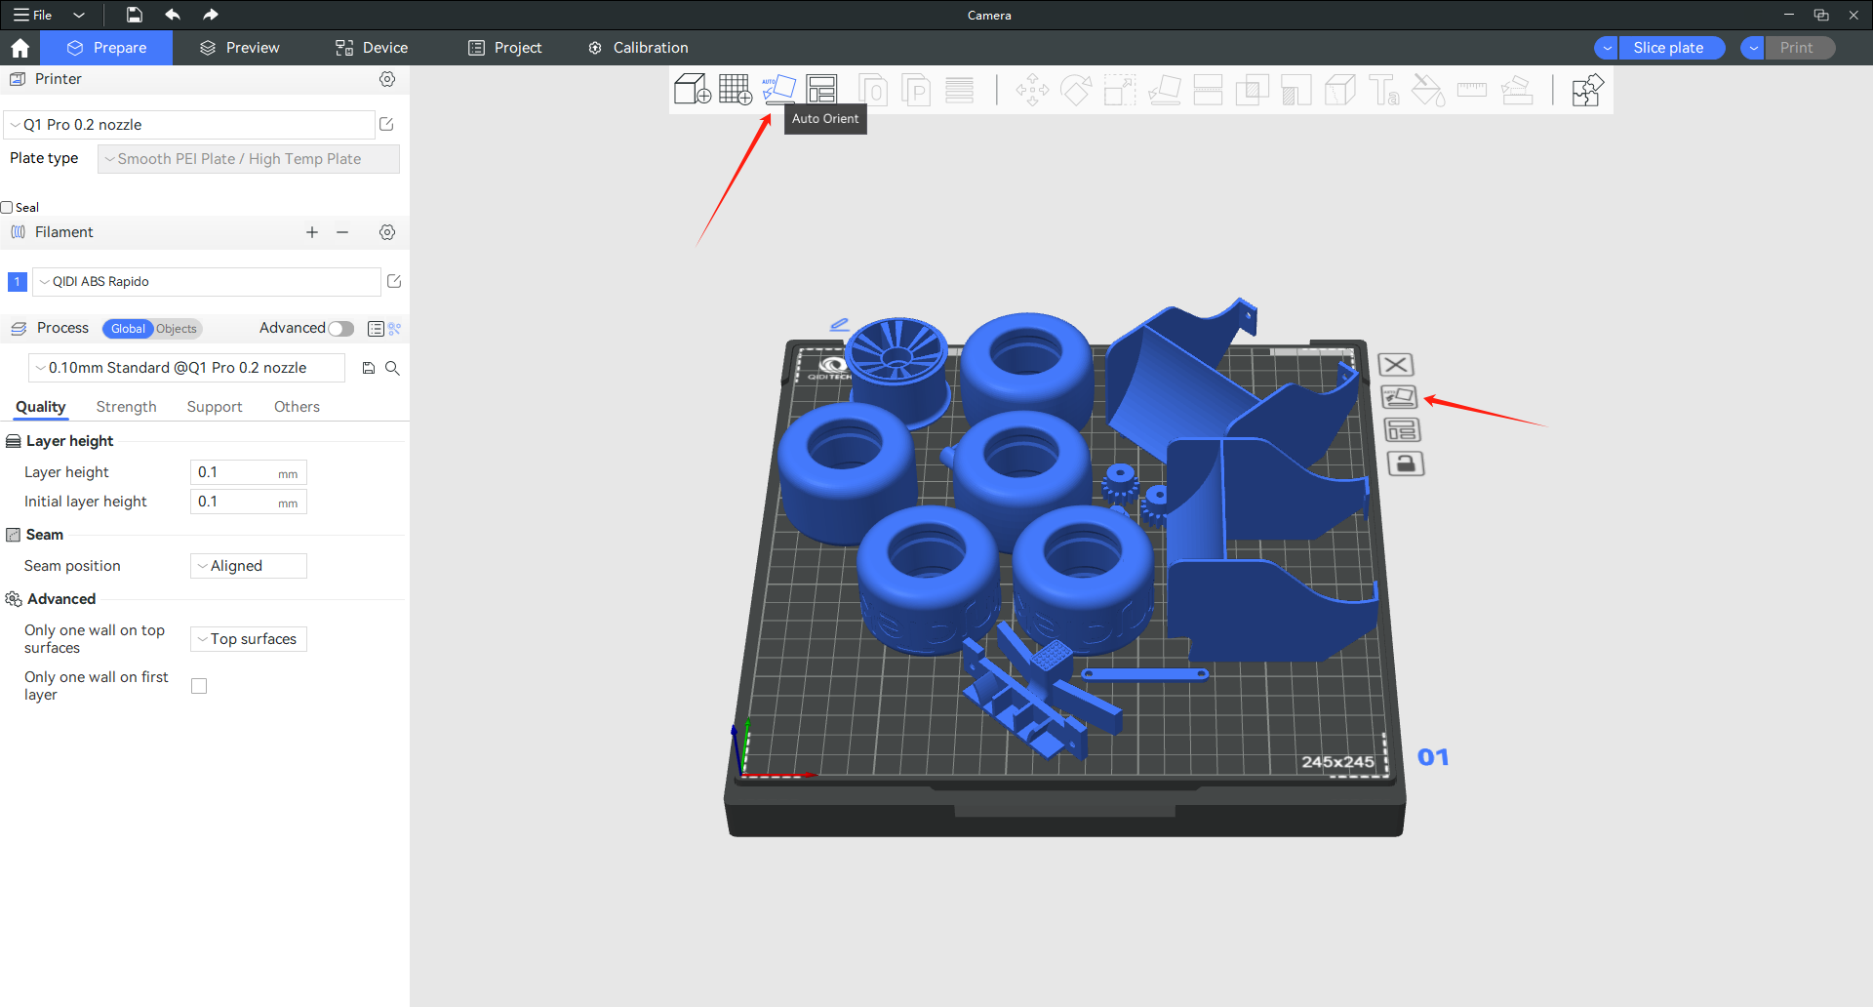The image size is (1873, 1007).
Task: Open the Q1 Pro 0.2 nozzle printer dropdown
Action: click(190, 125)
